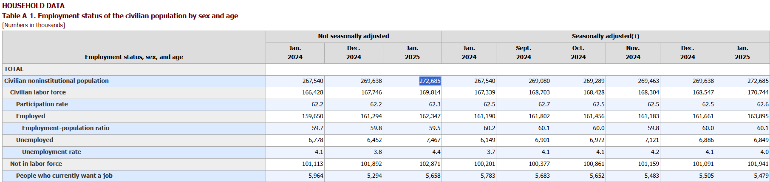Image resolution: width=770 pixels, height=182 pixels.
Task: Select not in labor force value 102,871
Action: pos(430,164)
